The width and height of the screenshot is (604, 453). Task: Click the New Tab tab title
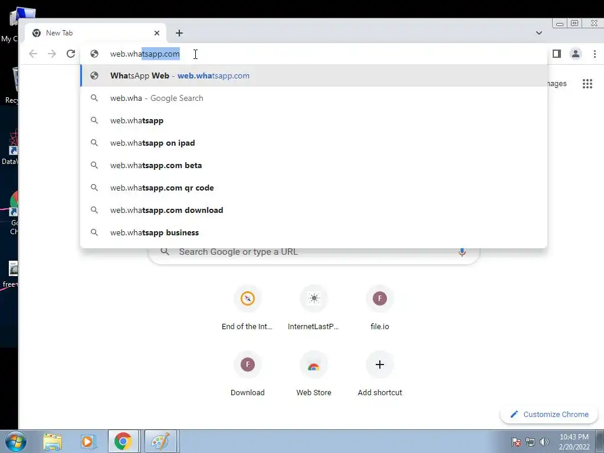(60, 33)
